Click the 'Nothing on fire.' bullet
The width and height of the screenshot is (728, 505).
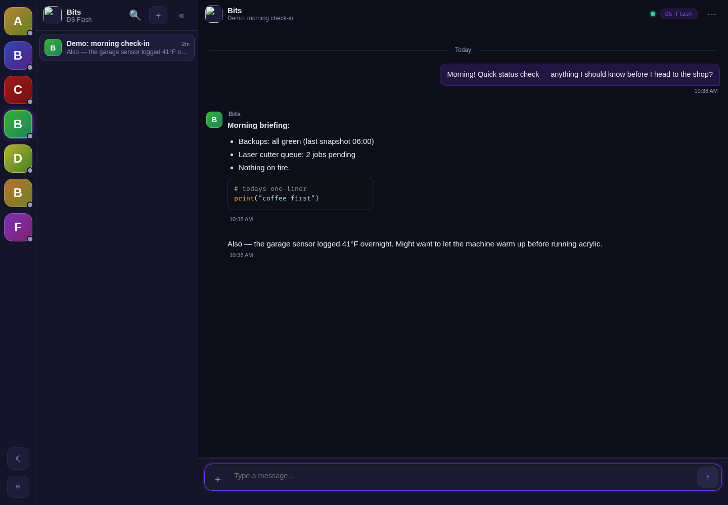(x=264, y=168)
